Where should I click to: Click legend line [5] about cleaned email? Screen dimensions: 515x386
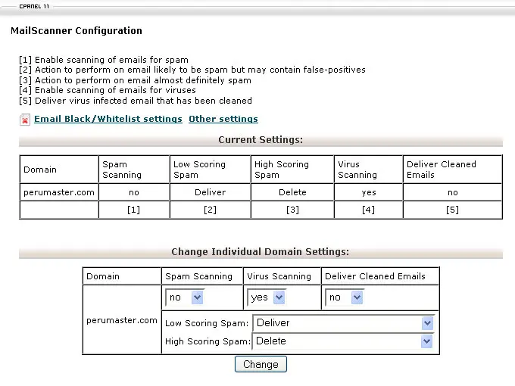tap(136, 101)
